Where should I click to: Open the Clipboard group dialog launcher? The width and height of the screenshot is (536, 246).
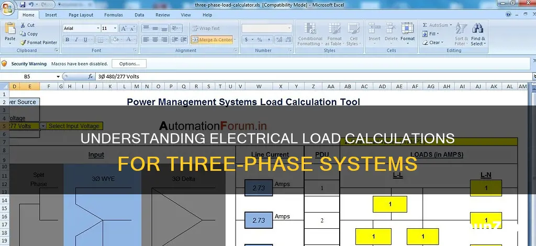tap(57, 50)
